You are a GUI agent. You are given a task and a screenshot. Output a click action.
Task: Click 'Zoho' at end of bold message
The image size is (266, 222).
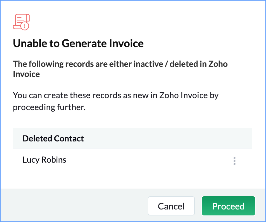[x=218, y=64]
